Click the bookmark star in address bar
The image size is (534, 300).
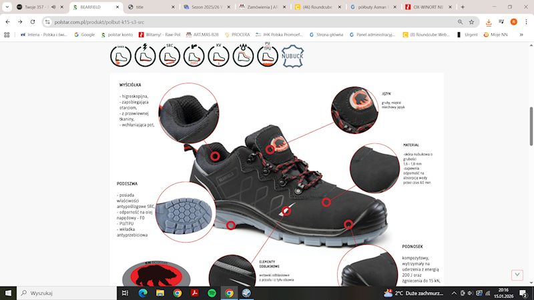[x=473, y=21]
